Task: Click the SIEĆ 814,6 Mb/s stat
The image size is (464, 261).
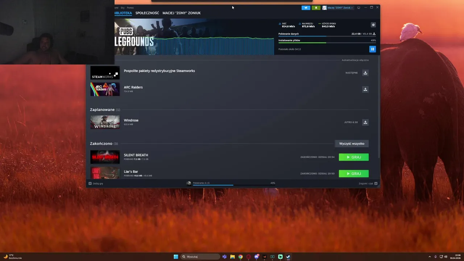Action: coord(287,25)
